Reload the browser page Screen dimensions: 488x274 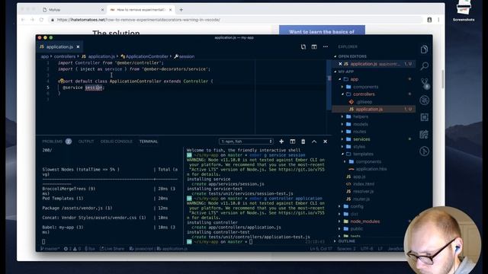pyautogui.click(x=41, y=20)
